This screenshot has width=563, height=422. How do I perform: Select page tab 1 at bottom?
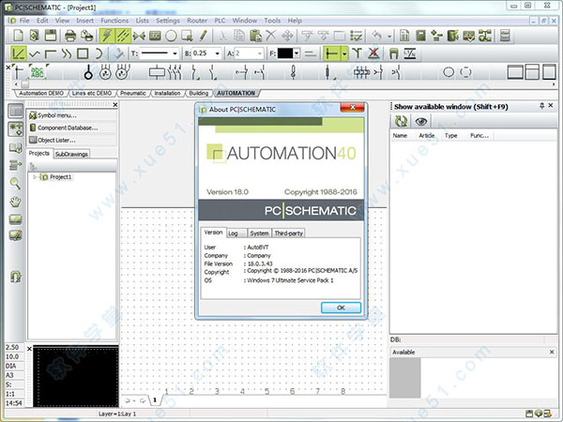point(155,399)
